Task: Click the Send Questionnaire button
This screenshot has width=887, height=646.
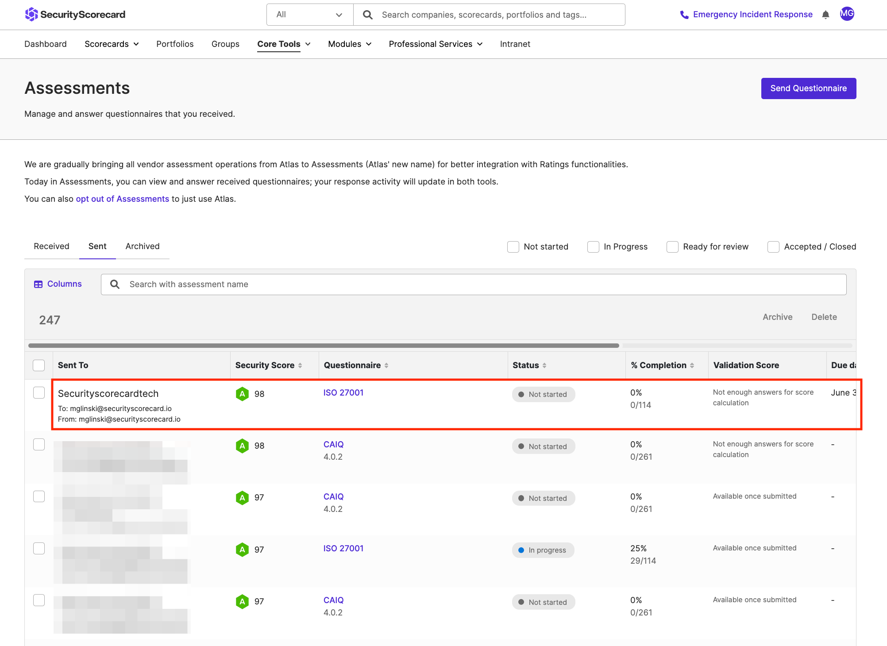Action: [809, 88]
